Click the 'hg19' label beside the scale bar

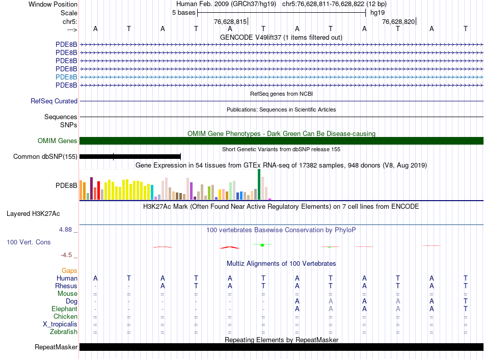[x=378, y=13]
